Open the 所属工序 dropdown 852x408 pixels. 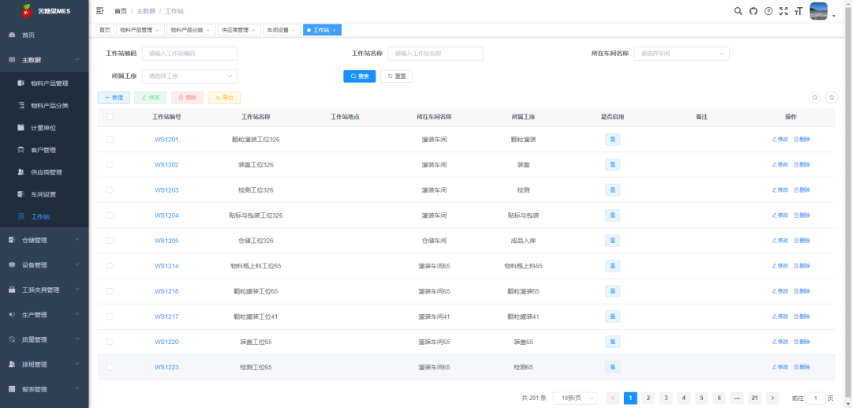[189, 77]
